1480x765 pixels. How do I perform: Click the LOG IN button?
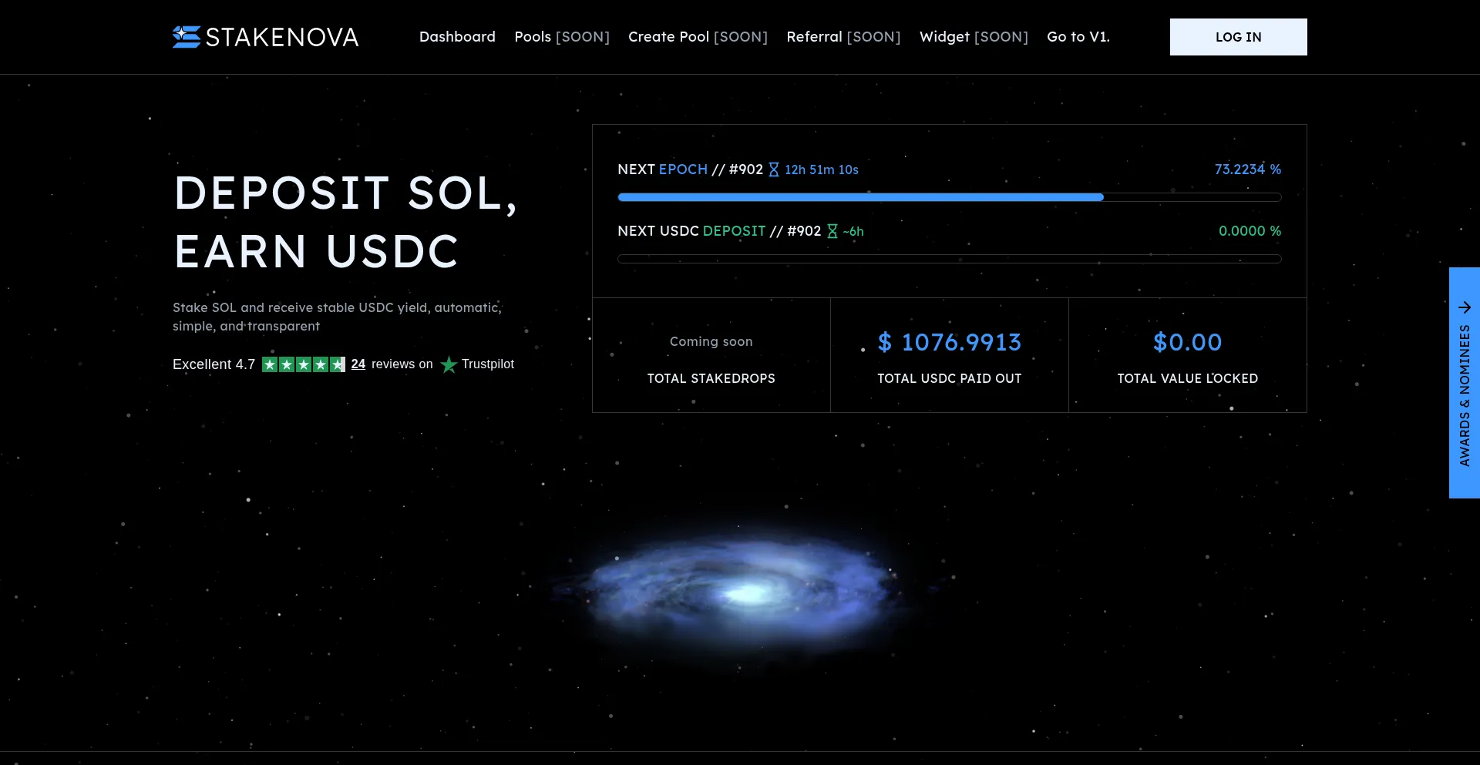pos(1239,37)
